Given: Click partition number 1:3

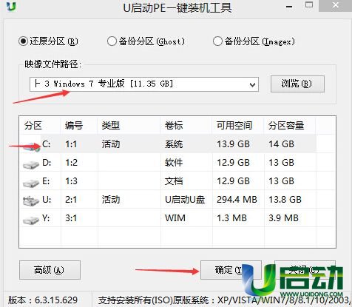Looking at the screenshot, I should click(x=71, y=181).
